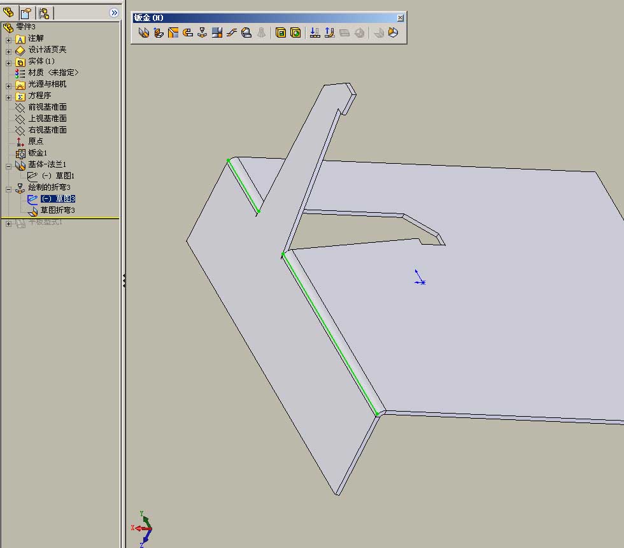Collapse the 基体-法兰1 feature
This screenshot has height=548, width=624.
[x=8, y=166]
